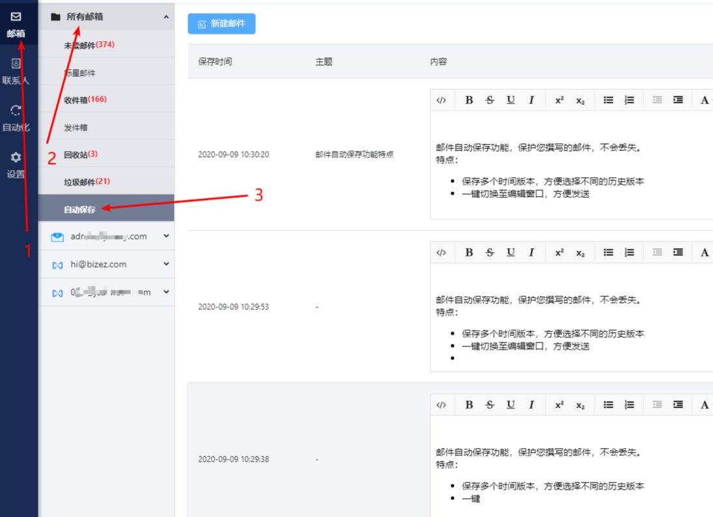The height and width of the screenshot is (517, 713).
Task: Collapse the 所有邮箱 folder list
Action: pos(166,17)
